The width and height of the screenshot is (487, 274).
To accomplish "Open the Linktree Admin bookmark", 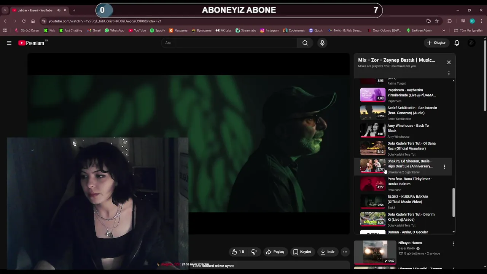I will pos(419,30).
